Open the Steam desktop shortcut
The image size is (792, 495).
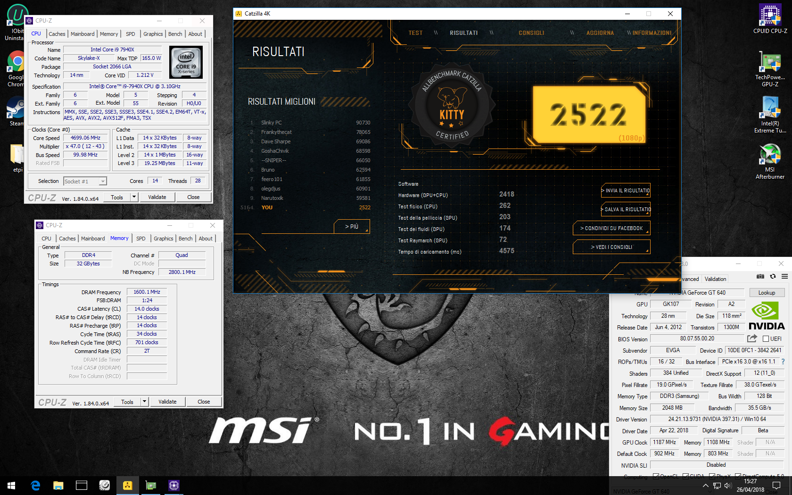[16, 111]
